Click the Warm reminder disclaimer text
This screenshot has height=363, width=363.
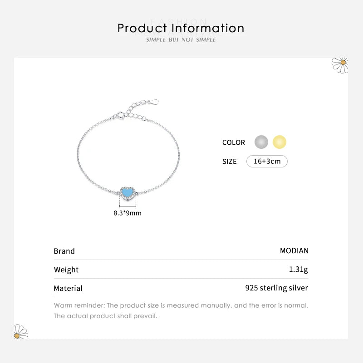pos(181,311)
